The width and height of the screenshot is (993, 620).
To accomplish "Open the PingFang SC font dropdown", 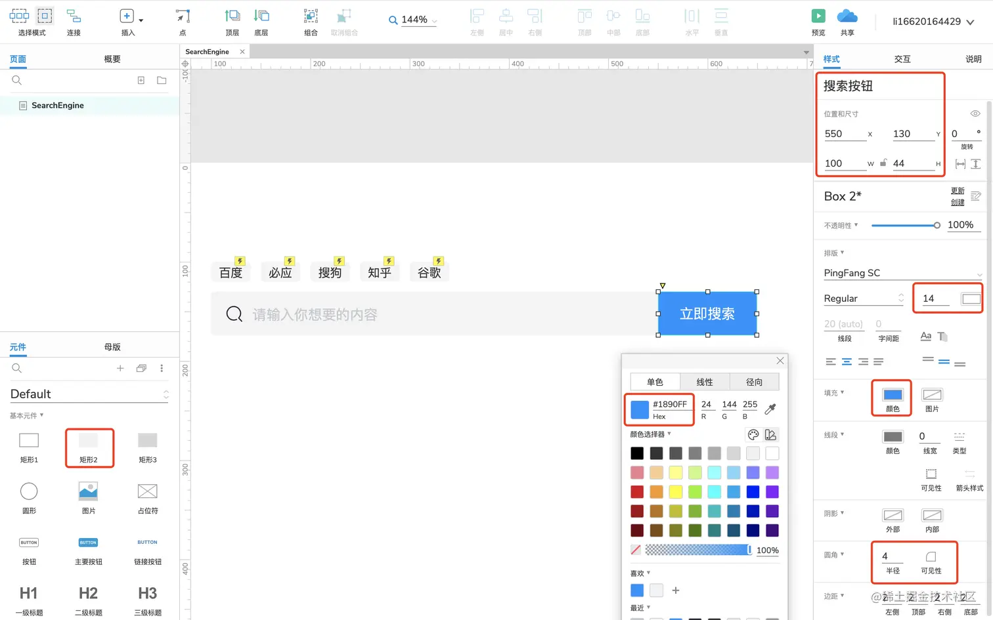I will click(x=903, y=273).
